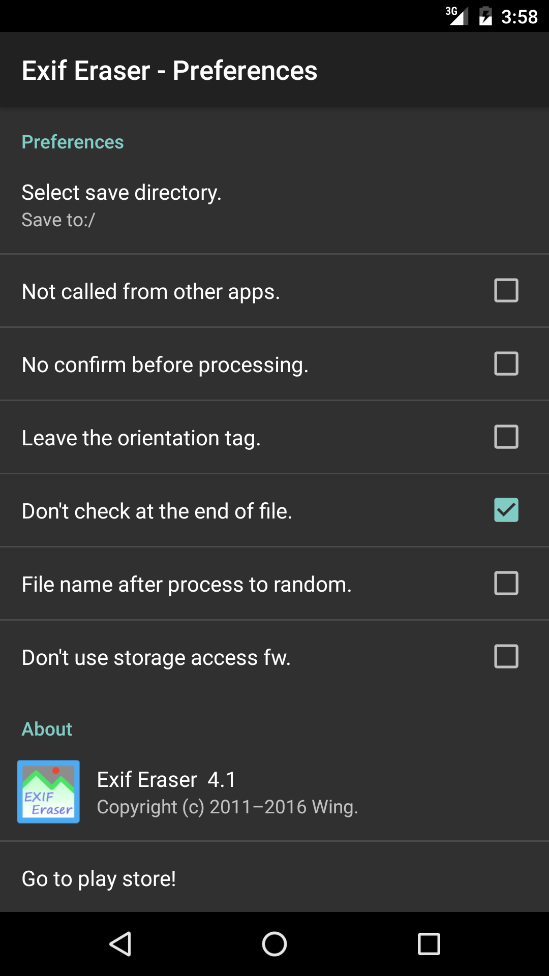Screen dimensions: 549x976
Task: Tap the Copyright 2011–2016 Wing text
Action: coord(227,807)
